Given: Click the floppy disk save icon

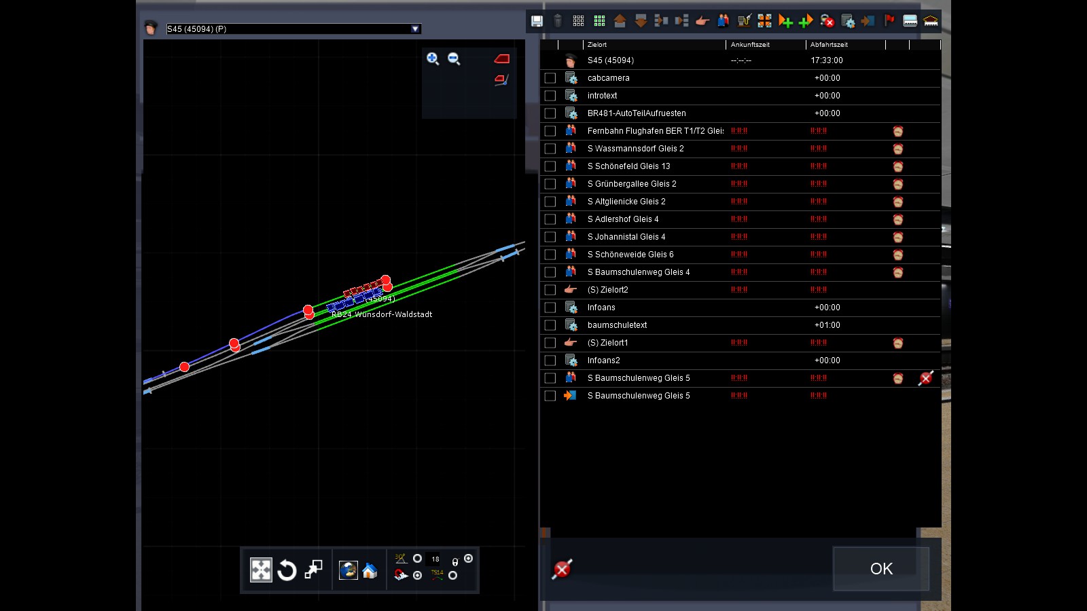Looking at the screenshot, I should (537, 21).
